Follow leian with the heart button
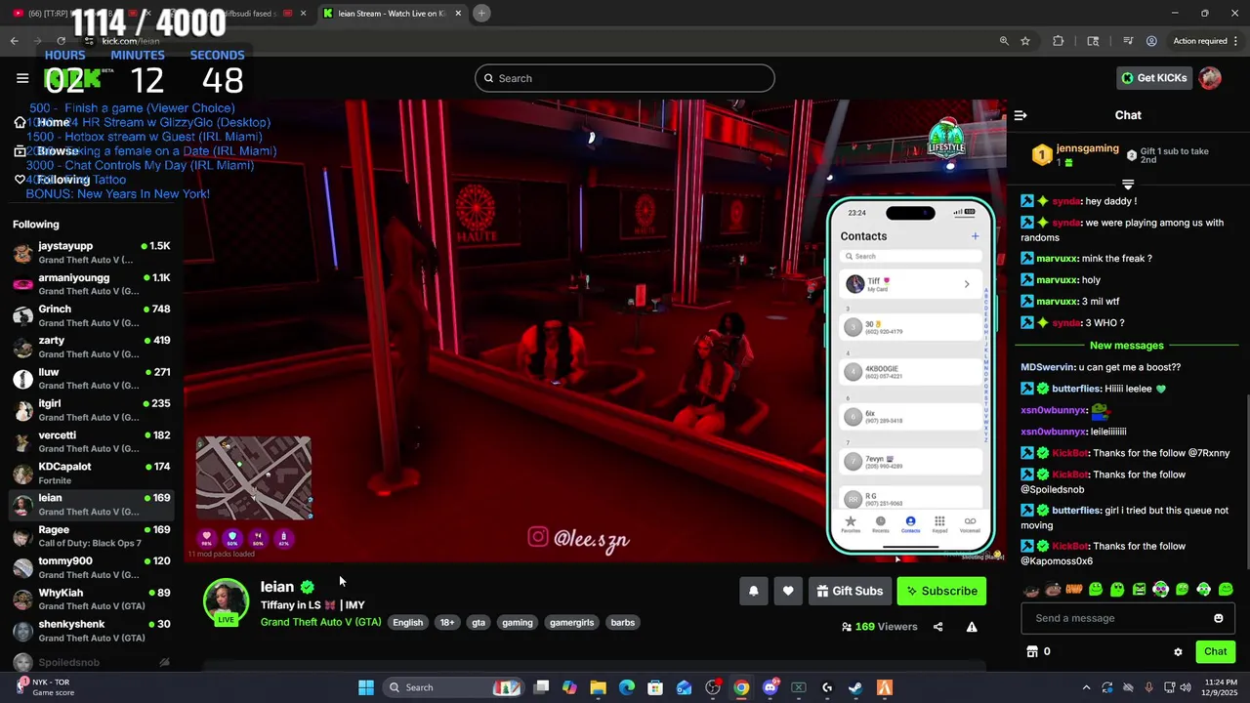Viewport: 1250px width, 703px height. [x=788, y=591]
